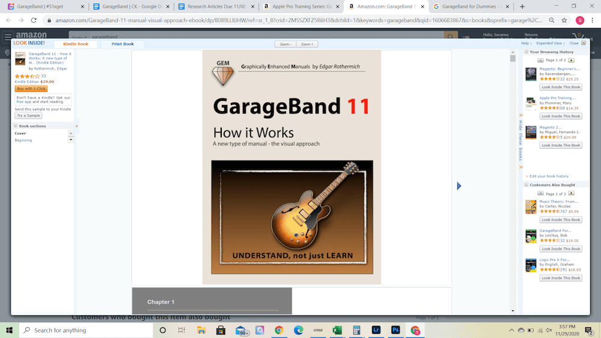Open Chrome three-dot menu
The image size is (601, 338).
592,20
